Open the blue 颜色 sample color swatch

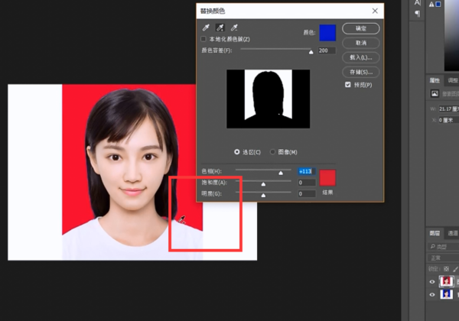click(x=327, y=32)
